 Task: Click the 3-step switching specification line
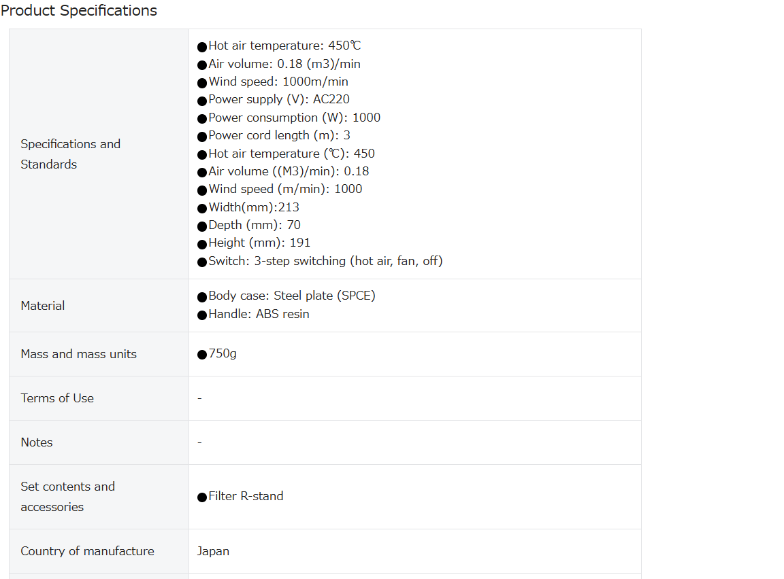pyautogui.click(x=320, y=261)
